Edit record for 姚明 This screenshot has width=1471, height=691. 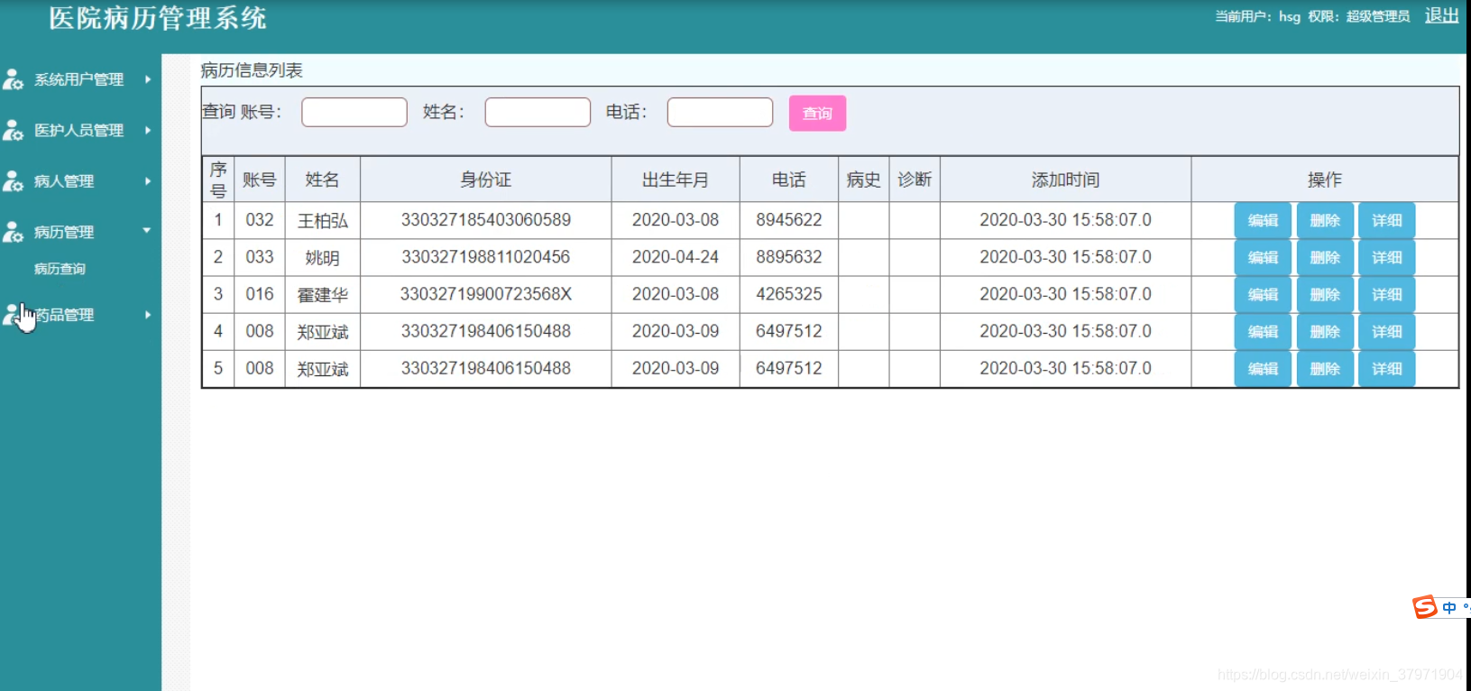tap(1263, 257)
